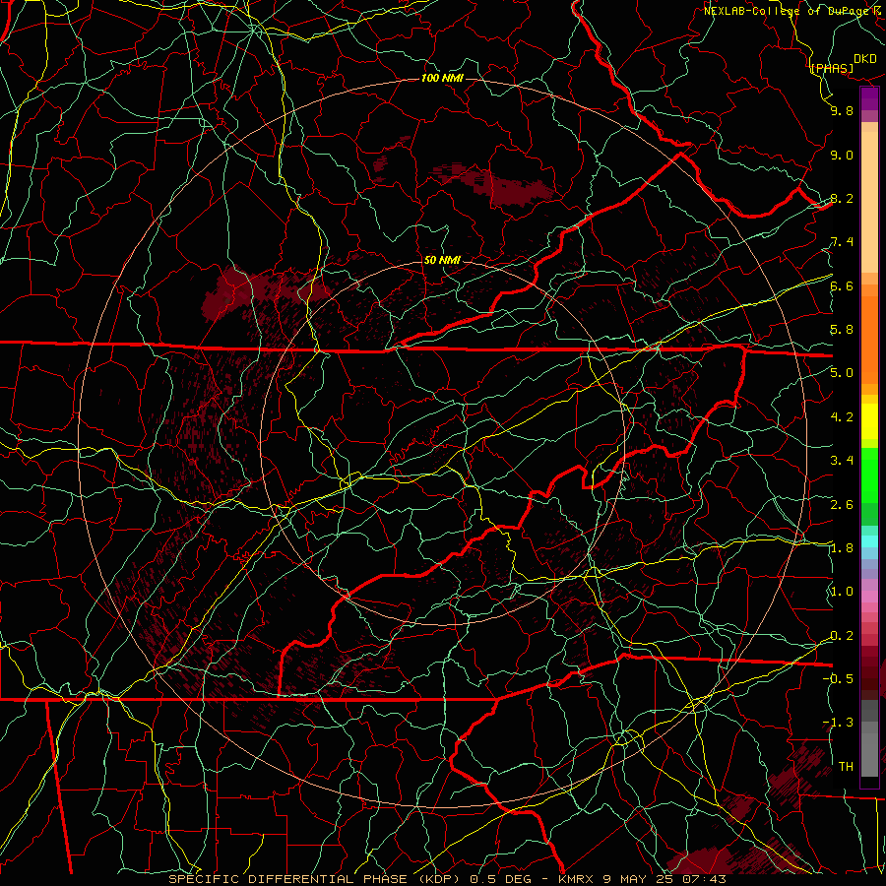Select the -1.3 legend value

(838, 723)
